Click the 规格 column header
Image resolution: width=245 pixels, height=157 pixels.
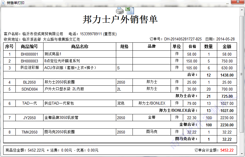(x=125, y=46)
